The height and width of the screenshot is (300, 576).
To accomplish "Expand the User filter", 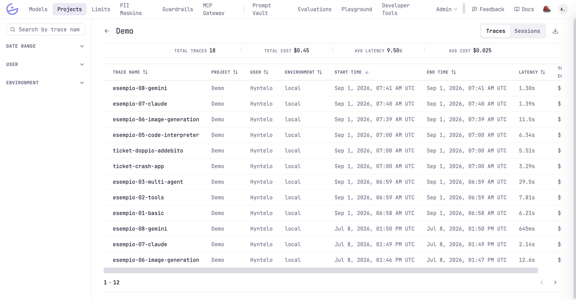I will coord(45,64).
